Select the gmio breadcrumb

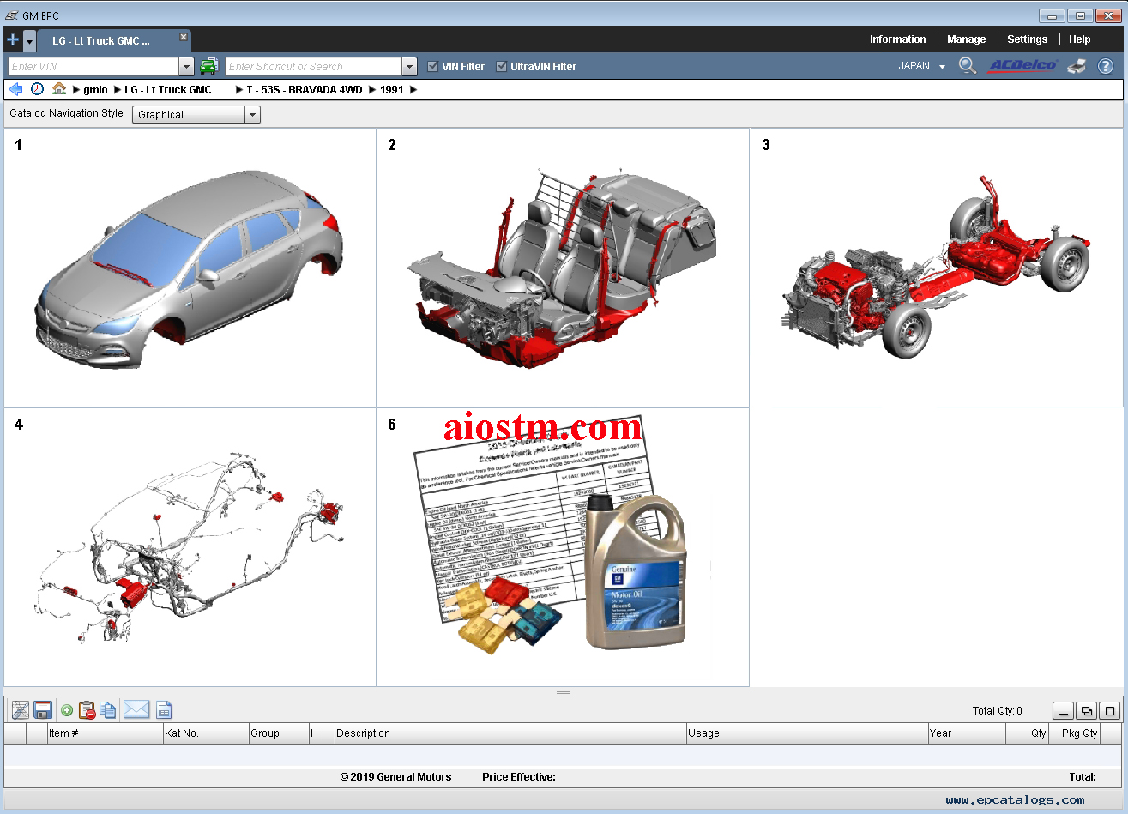[95, 89]
